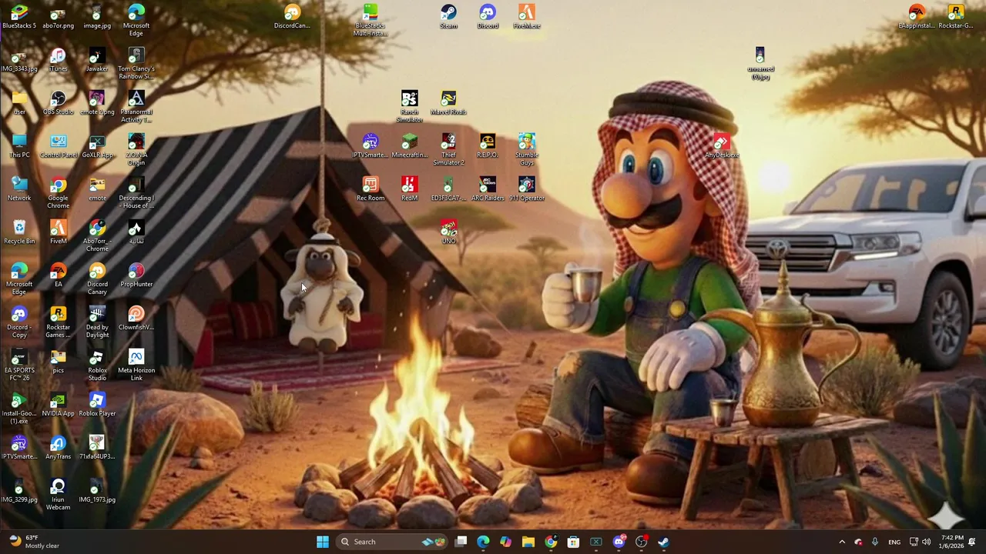Viewport: 986px width, 554px height.
Task: Open Abo7orr_ - Chrome shortcut
Action: pyautogui.click(x=97, y=236)
